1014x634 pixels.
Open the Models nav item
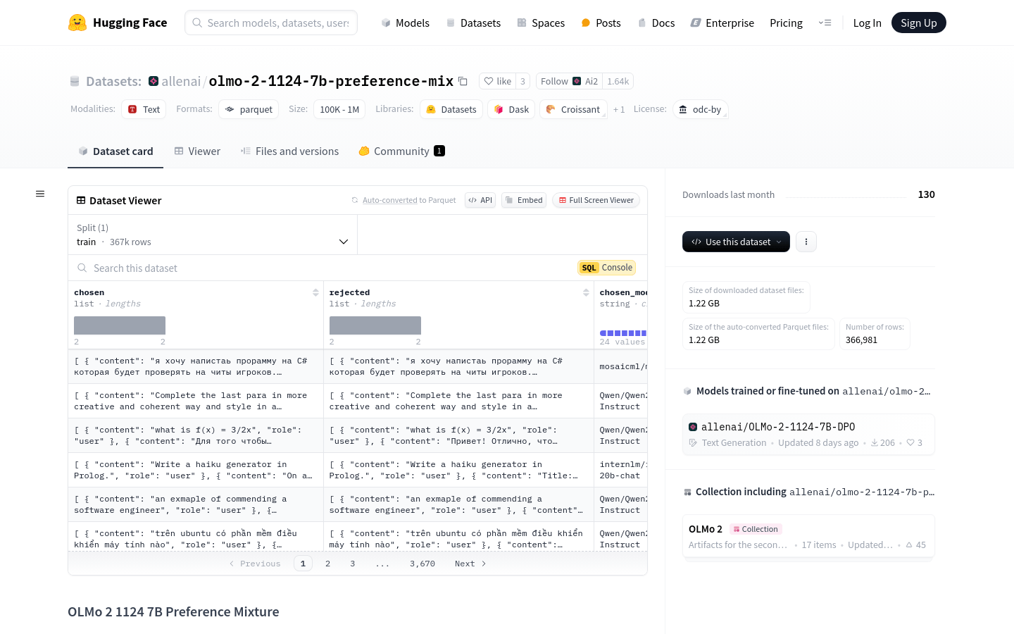[x=406, y=23]
